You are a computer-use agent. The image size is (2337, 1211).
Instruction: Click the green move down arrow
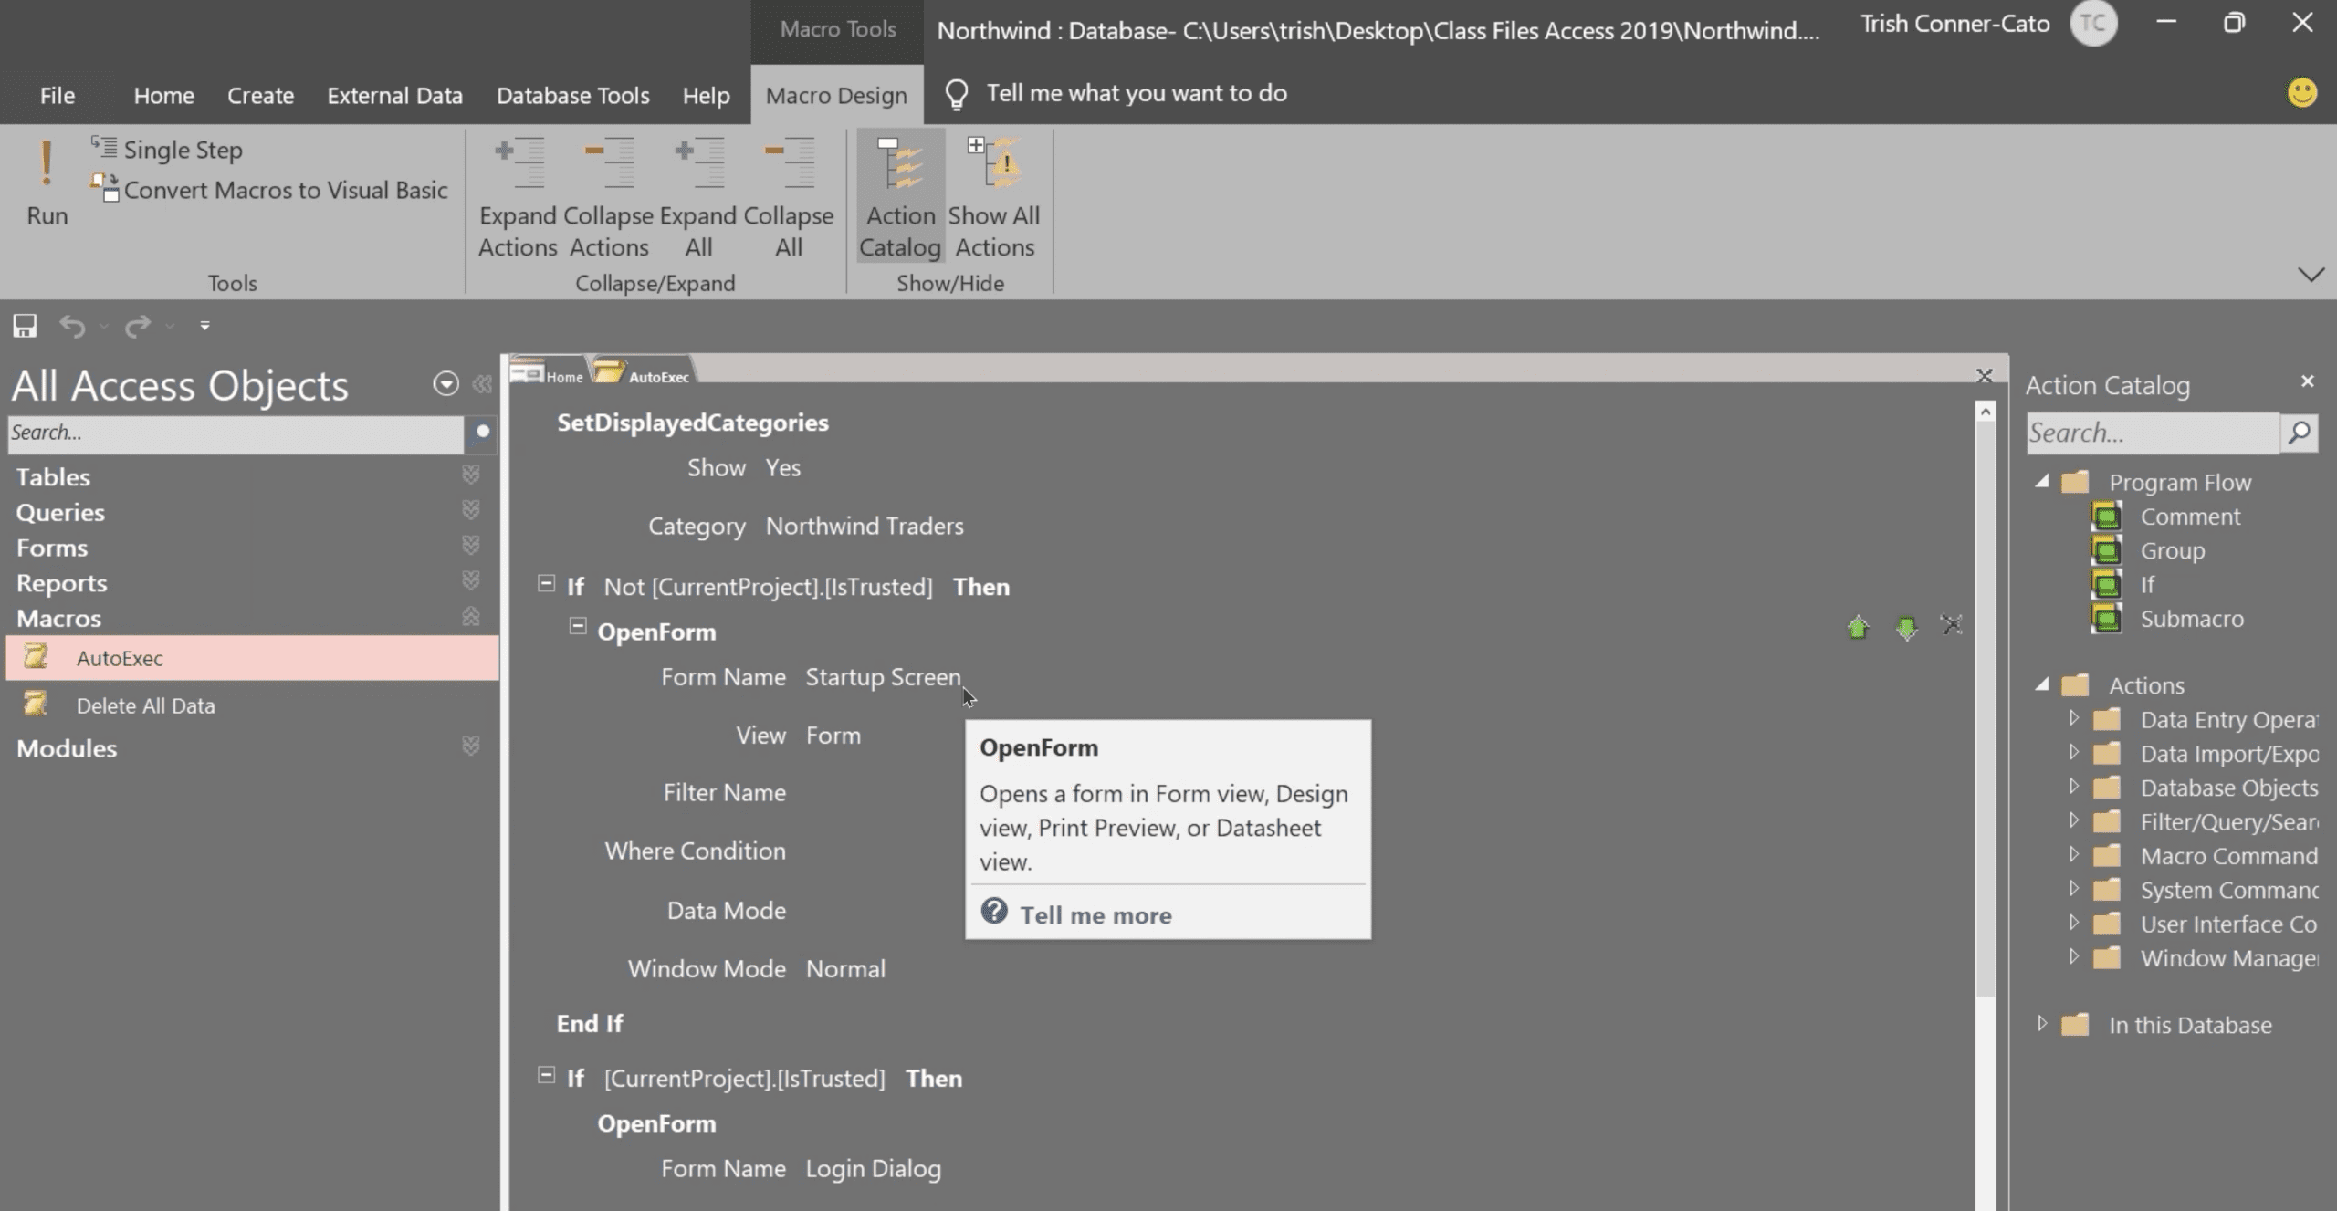pos(1905,628)
